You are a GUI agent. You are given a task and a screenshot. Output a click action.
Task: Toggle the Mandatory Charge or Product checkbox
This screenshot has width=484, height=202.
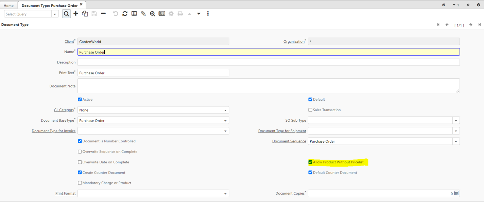tap(80, 183)
